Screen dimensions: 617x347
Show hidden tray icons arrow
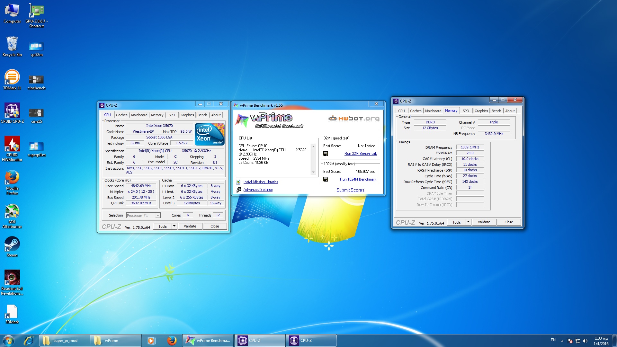coord(562,341)
